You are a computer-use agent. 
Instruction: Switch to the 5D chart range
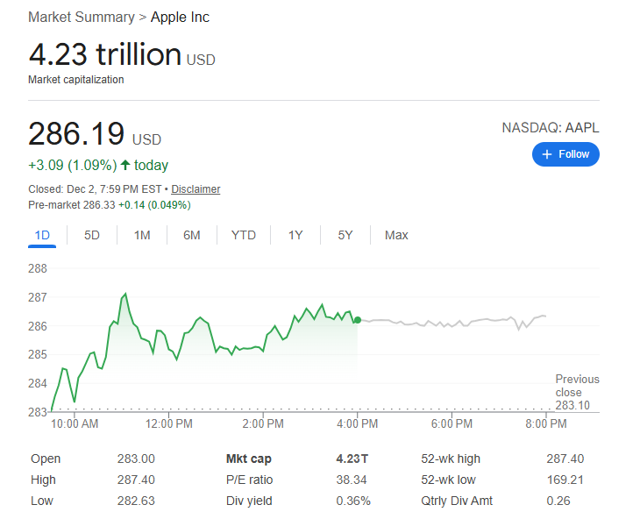[92, 236]
